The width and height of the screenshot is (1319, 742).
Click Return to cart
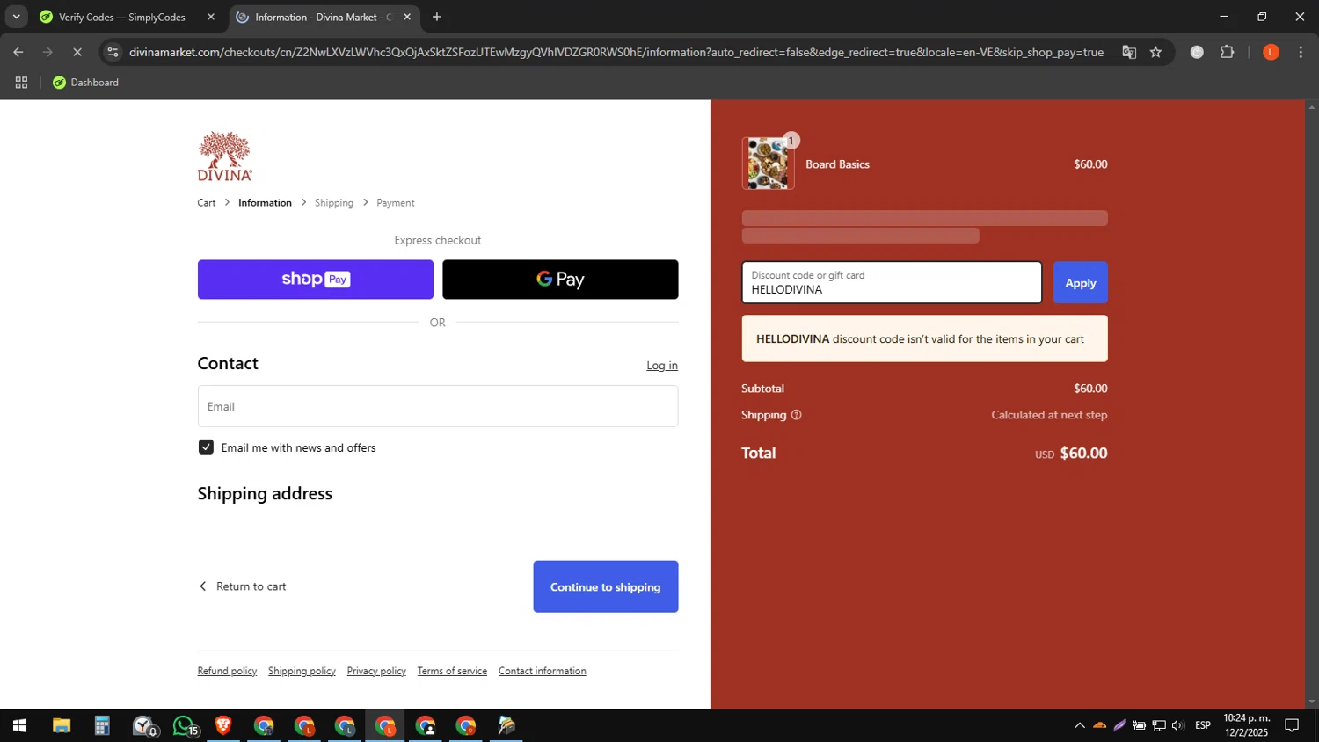[243, 586]
